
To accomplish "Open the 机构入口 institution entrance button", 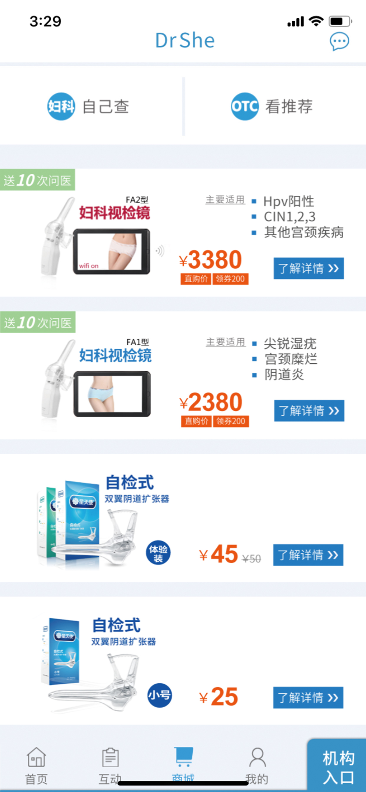I will (337, 765).
